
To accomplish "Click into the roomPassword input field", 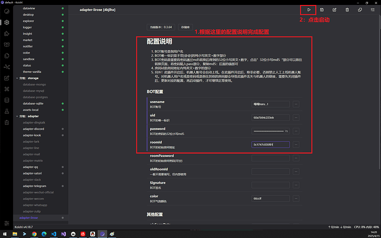I will point(271,158).
